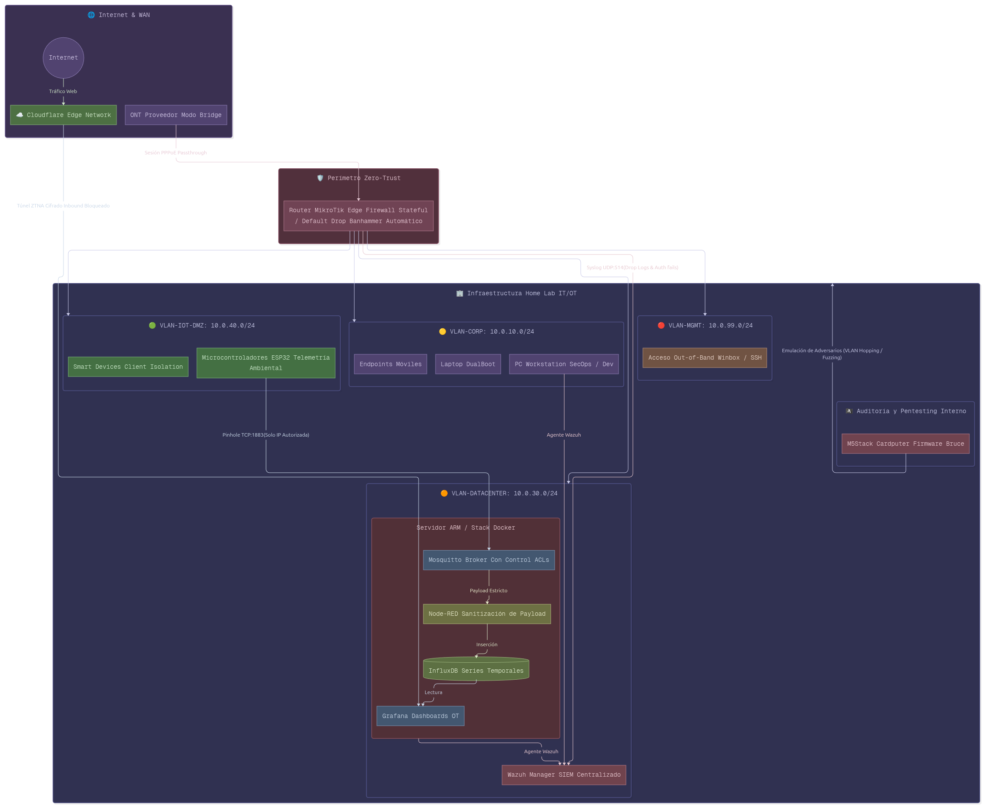Click the 'Tráfico Web' edge label
The image size is (985, 808).
[x=63, y=91]
